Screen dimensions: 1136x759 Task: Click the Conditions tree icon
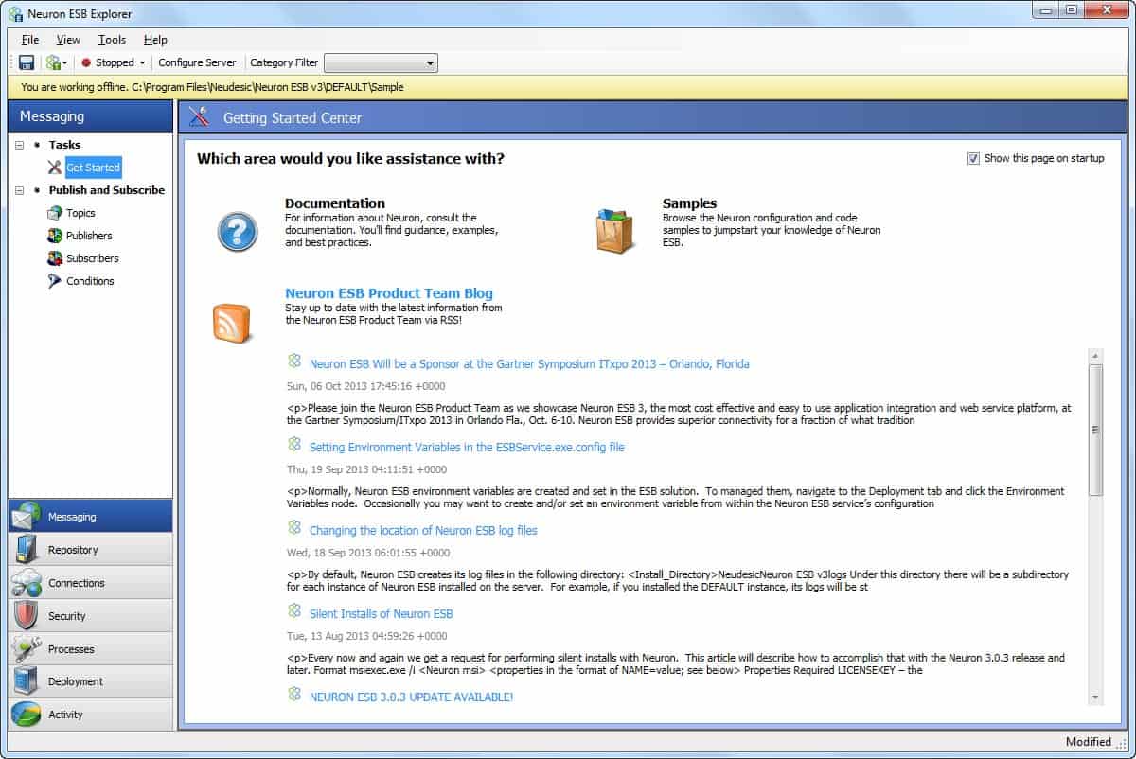[x=55, y=281]
